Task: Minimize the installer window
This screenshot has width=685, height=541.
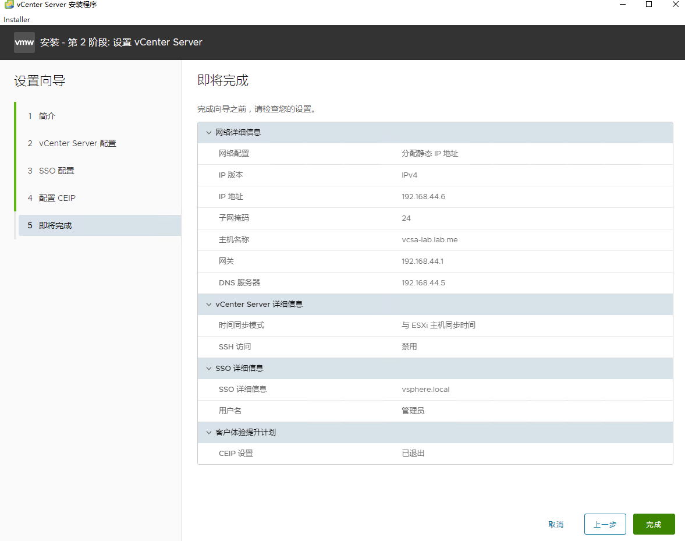Action: pyautogui.click(x=623, y=5)
